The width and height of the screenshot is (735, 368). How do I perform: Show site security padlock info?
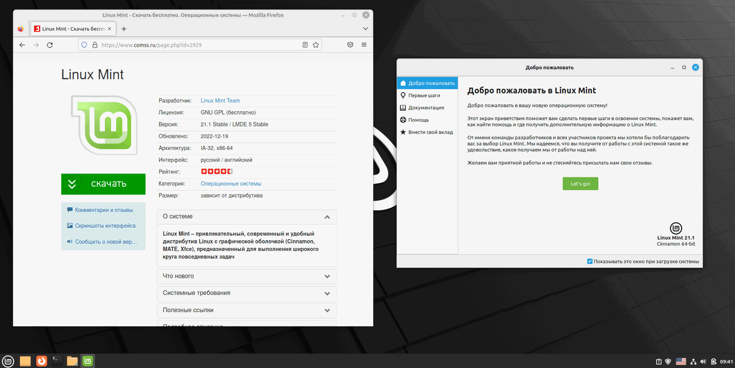(x=95, y=45)
